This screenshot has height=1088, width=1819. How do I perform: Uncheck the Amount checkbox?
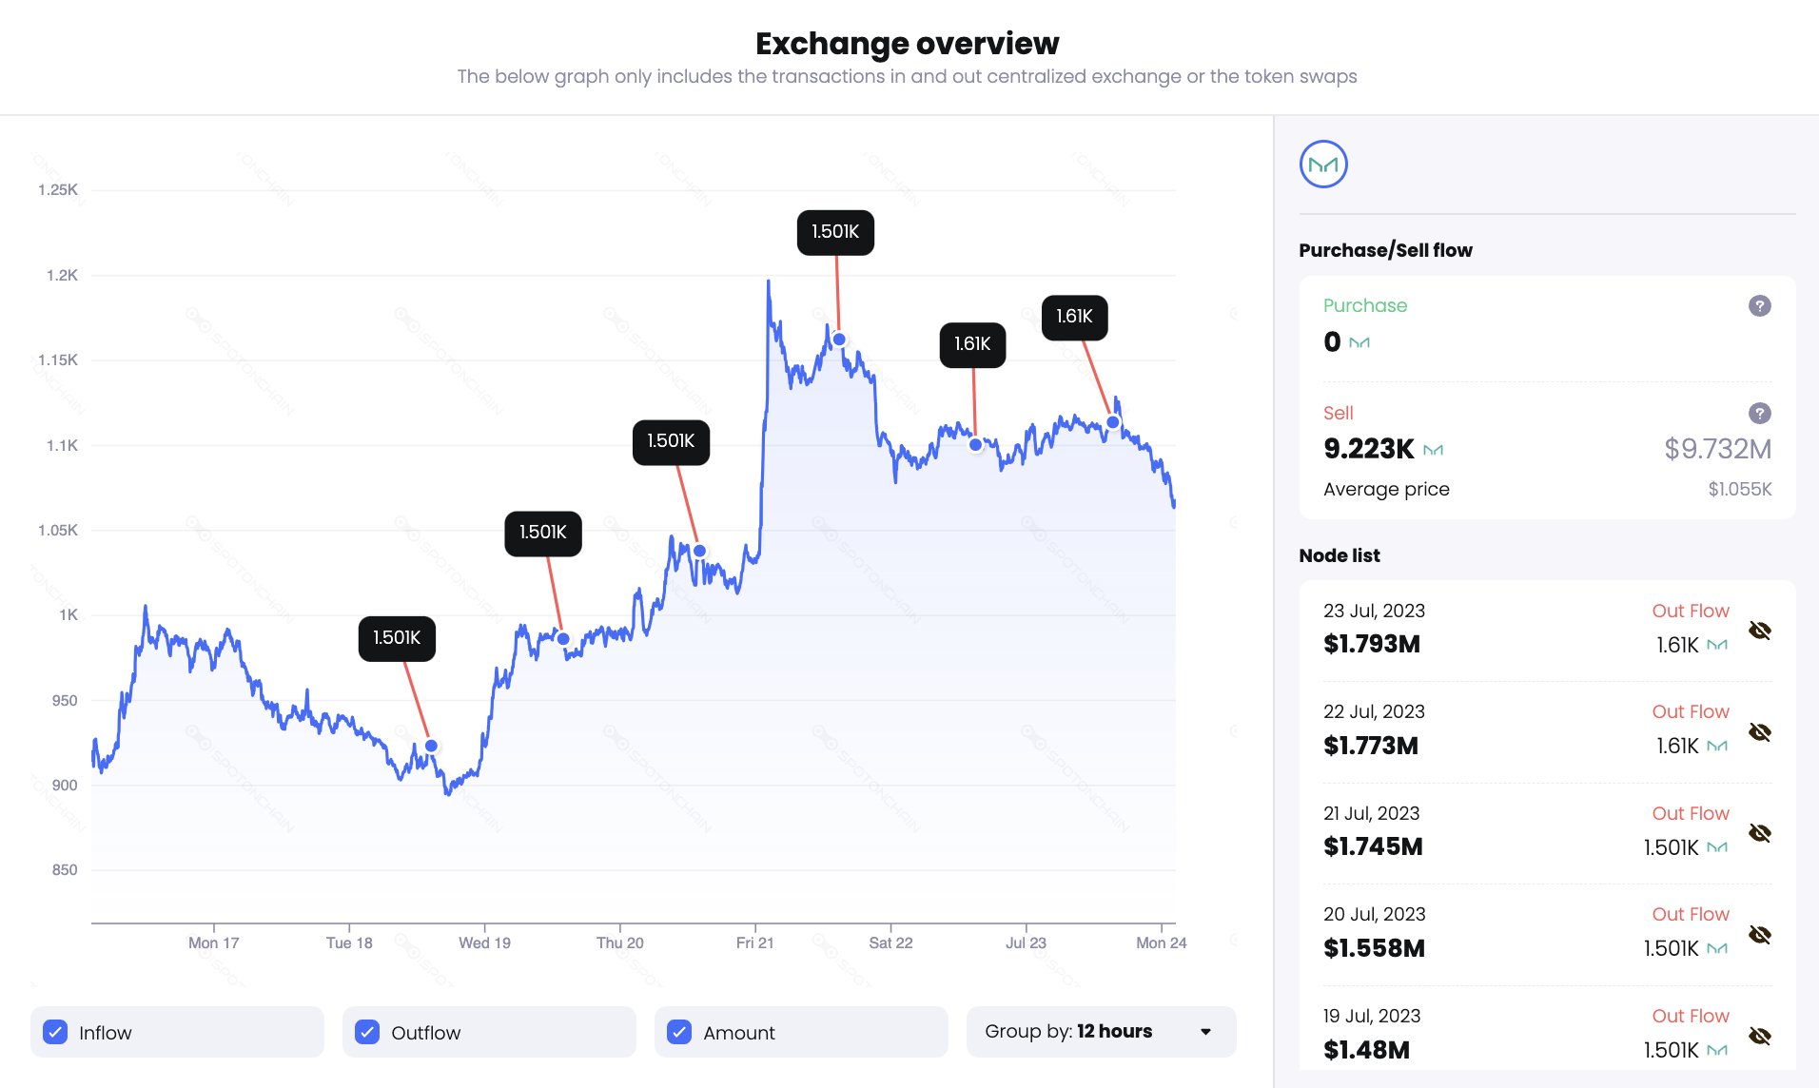pyautogui.click(x=679, y=1032)
